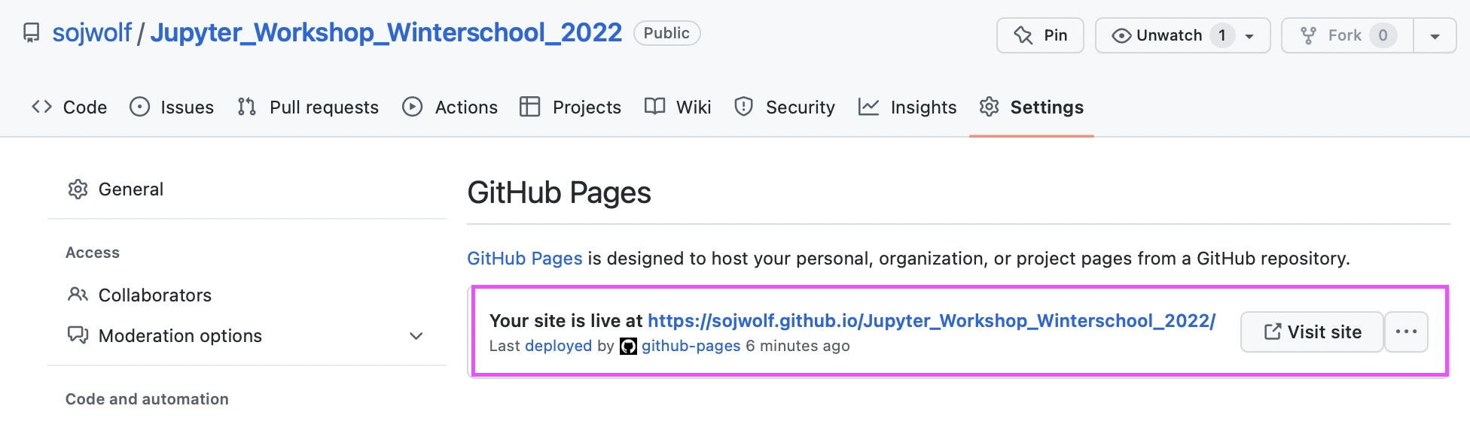This screenshot has width=1470, height=427.
Task: Open the three-dots more options menu
Action: coord(1406,332)
